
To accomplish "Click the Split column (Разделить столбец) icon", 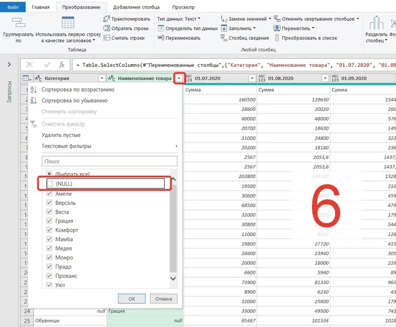I will click(376, 23).
